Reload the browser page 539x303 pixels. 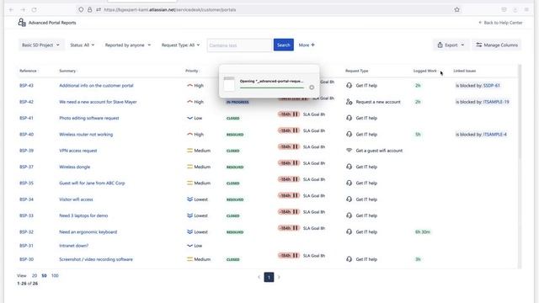click(34, 10)
